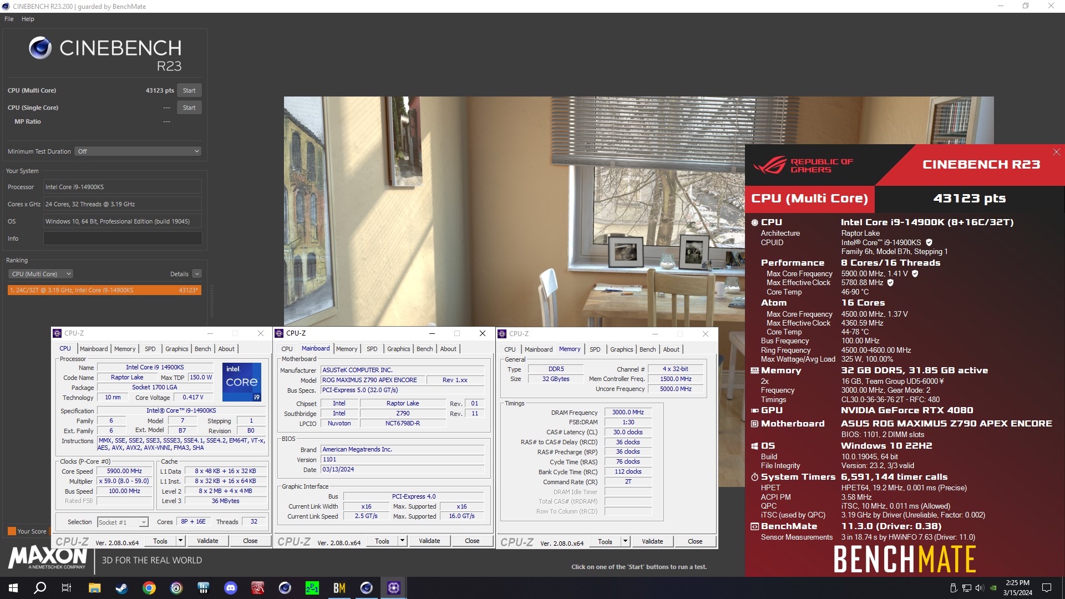Launch Steam from the taskbar
The width and height of the screenshot is (1065, 599).
pos(121,588)
